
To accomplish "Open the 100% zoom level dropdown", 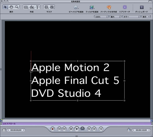I will (101, 17).
